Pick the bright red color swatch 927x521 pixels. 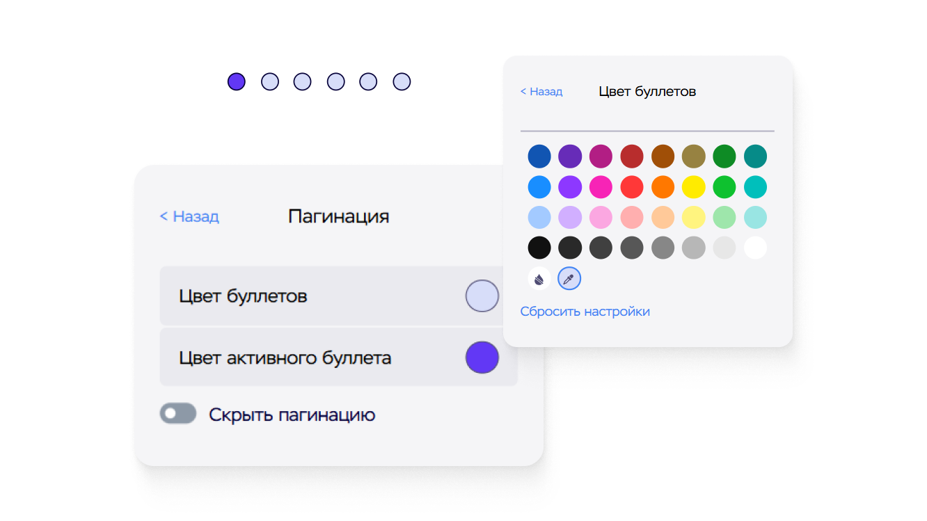[x=632, y=187]
